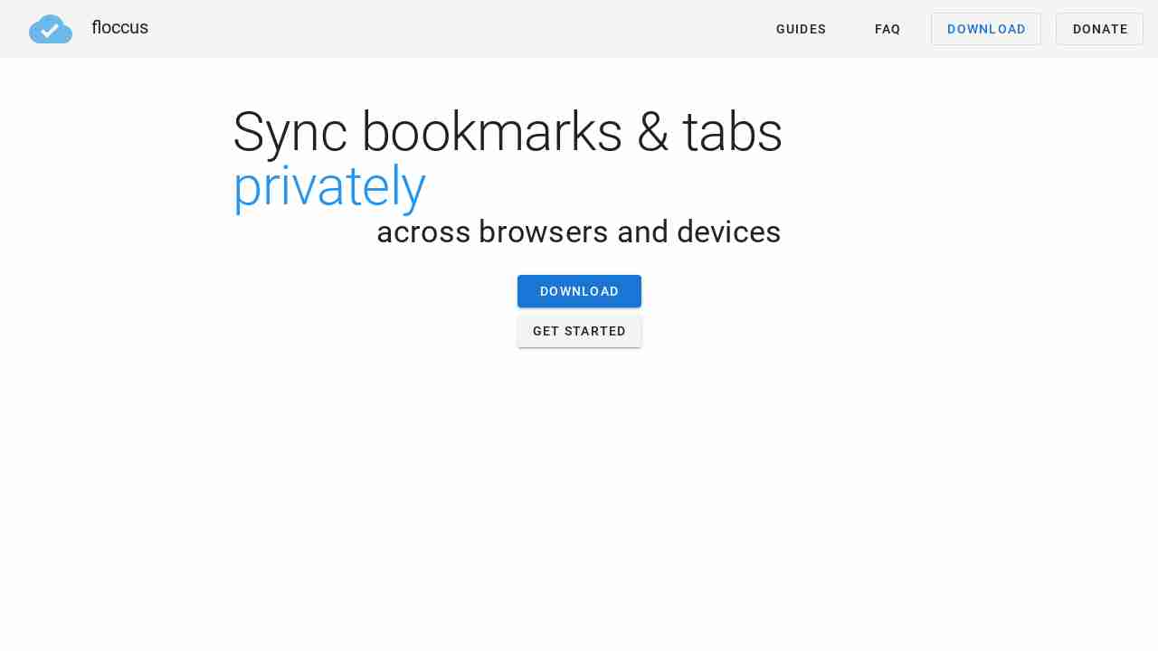Click the white checkmark inside cloud logo
Image resolution: width=1158 pixels, height=651 pixels.
click(50, 31)
